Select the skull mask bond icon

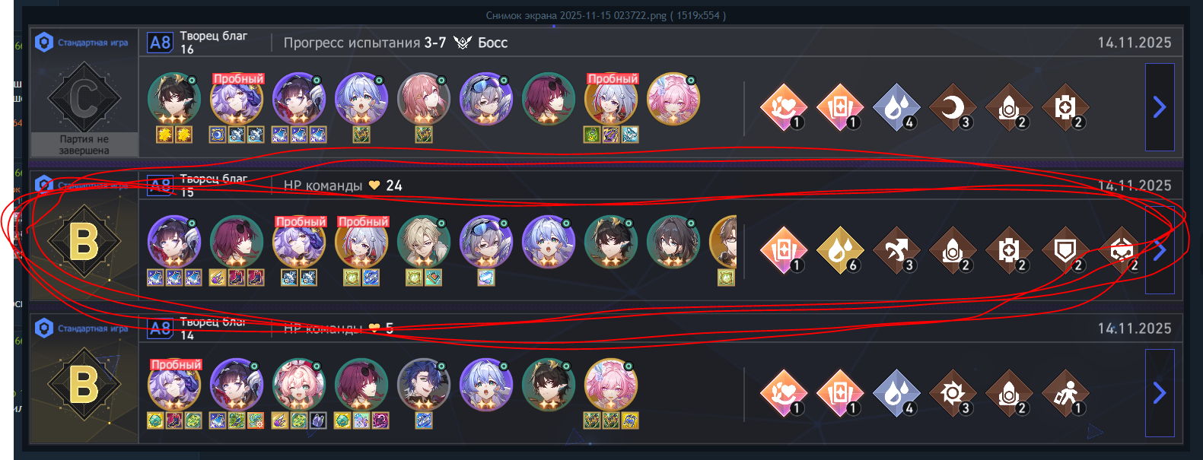(x=1121, y=250)
